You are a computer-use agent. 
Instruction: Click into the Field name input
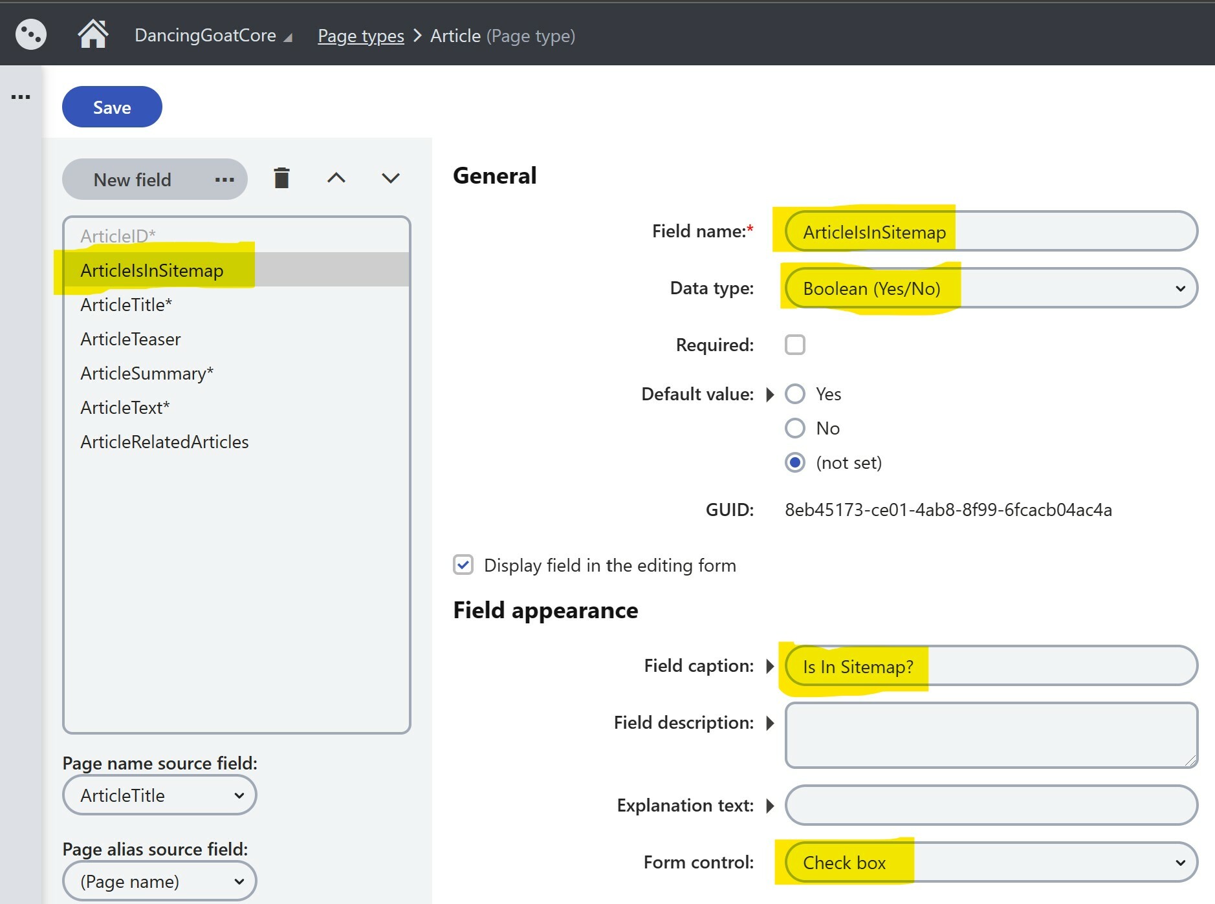point(991,231)
